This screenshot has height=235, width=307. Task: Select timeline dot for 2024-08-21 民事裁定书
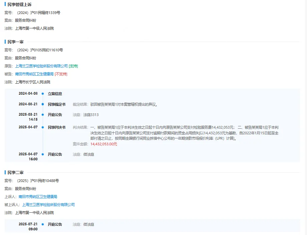click(x=43, y=104)
